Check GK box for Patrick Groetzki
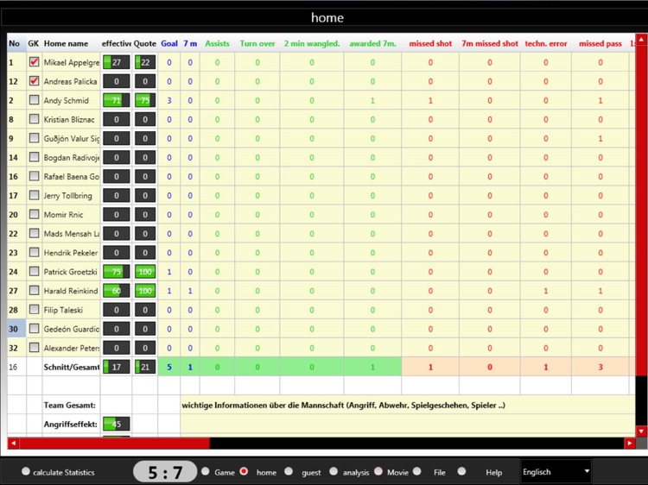Image resolution: width=648 pixels, height=485 pixels. tap(35, 272)
